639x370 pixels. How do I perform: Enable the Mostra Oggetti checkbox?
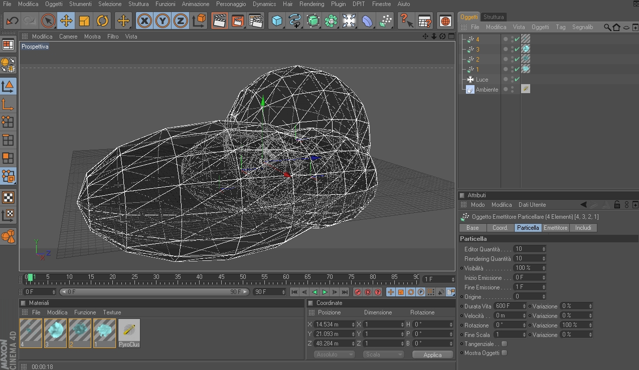504,353
